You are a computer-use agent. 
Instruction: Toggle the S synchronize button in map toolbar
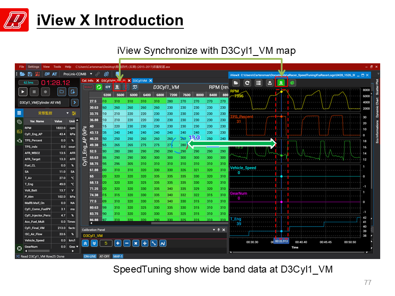point(117,87)
